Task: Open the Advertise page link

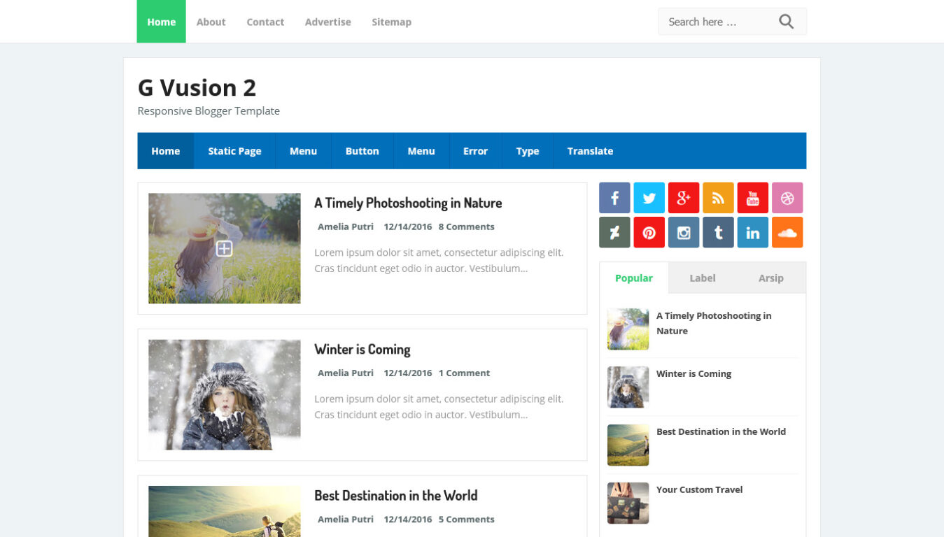Action: click(x=327, y=22)
